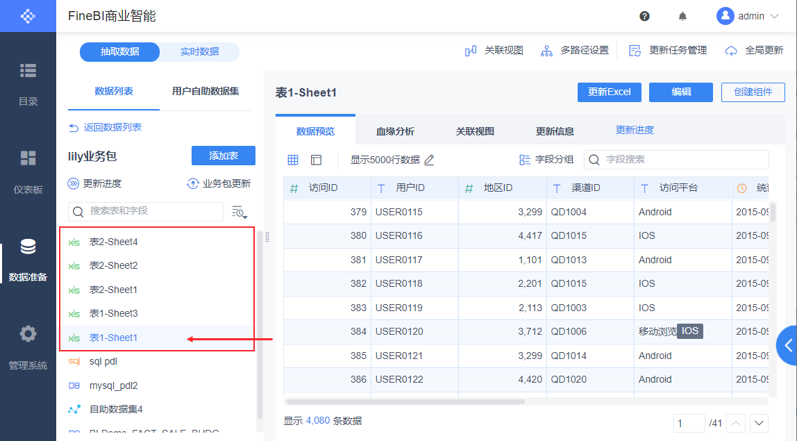This screenshot has width=797, height=441.
Task: Click the 字段分组 field grouping button
Action: click(546, 160)
